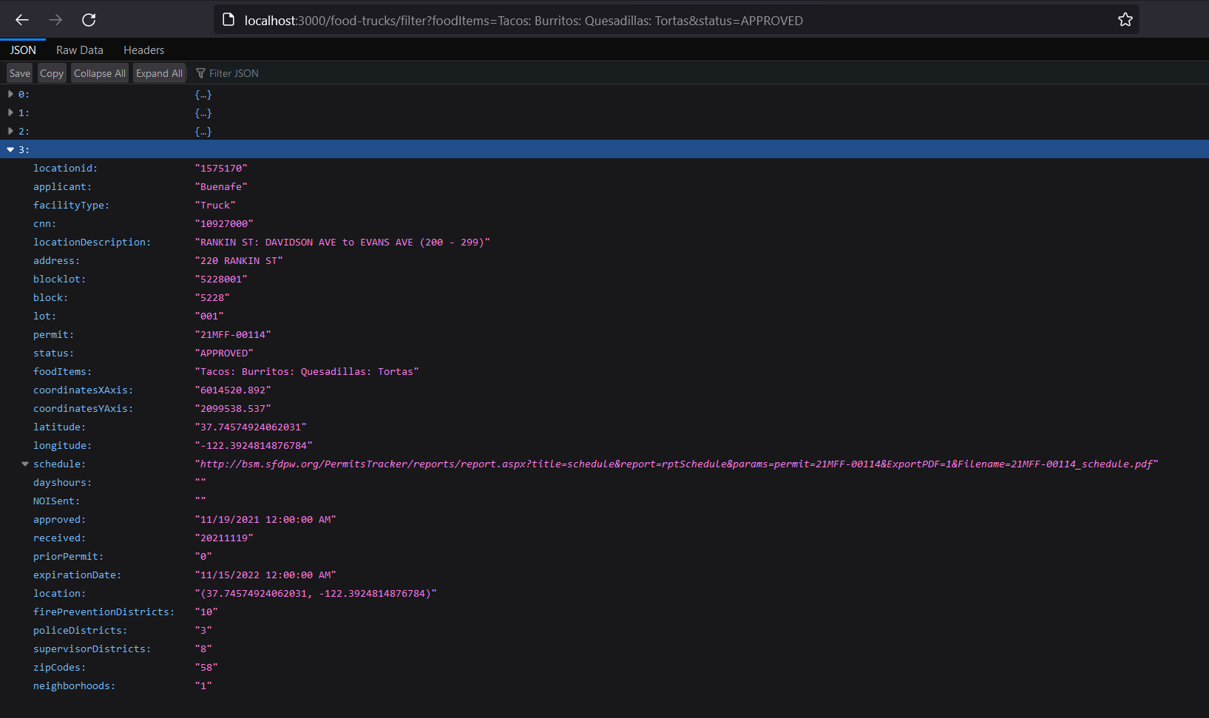
Task: Select the blocklot value "5228001"
Action: [221, 279]
